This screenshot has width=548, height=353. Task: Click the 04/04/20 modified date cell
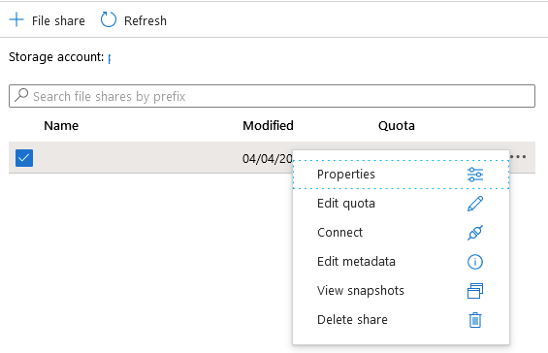pyautogui.click(x=268, y=159)
